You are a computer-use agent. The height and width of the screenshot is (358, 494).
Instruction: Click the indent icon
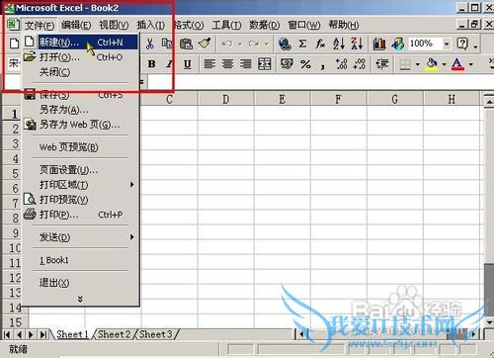coord(382,63)
